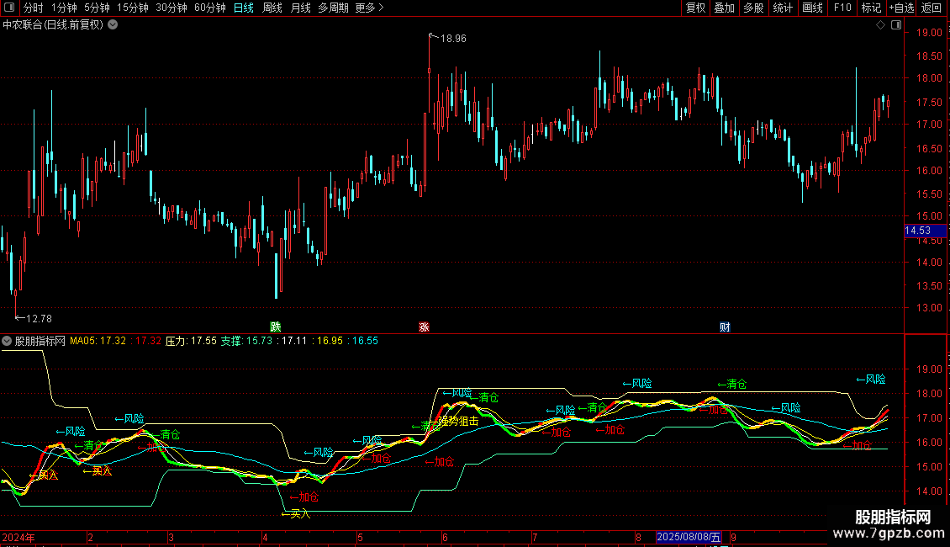
Task: Add stock with +自选 button
Action: pos(901,8)
